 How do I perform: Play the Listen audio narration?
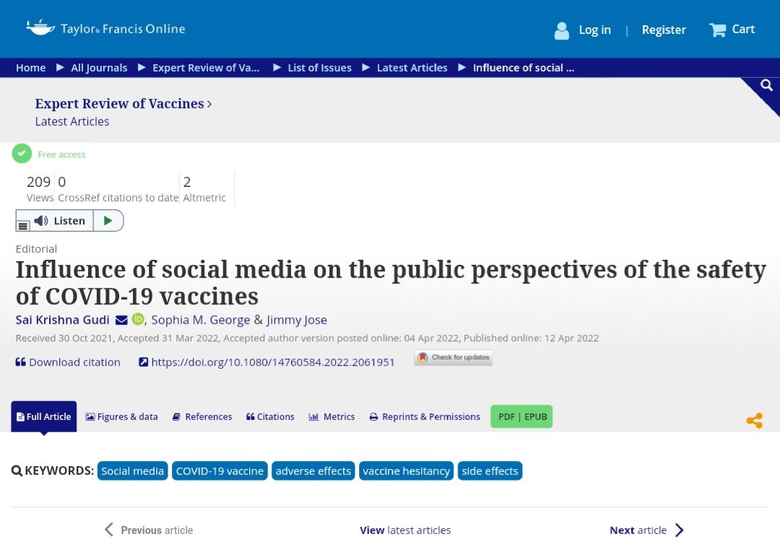pos(108,220)
